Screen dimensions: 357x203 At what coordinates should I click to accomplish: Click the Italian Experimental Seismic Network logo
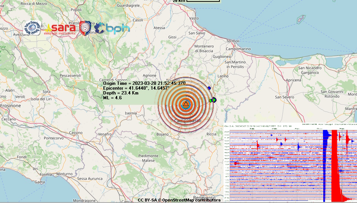click(x=32, y=28)
